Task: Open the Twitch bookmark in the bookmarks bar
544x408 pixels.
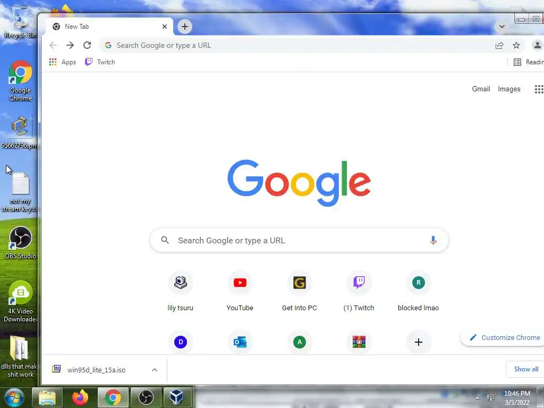Action: tap(100, 62)
